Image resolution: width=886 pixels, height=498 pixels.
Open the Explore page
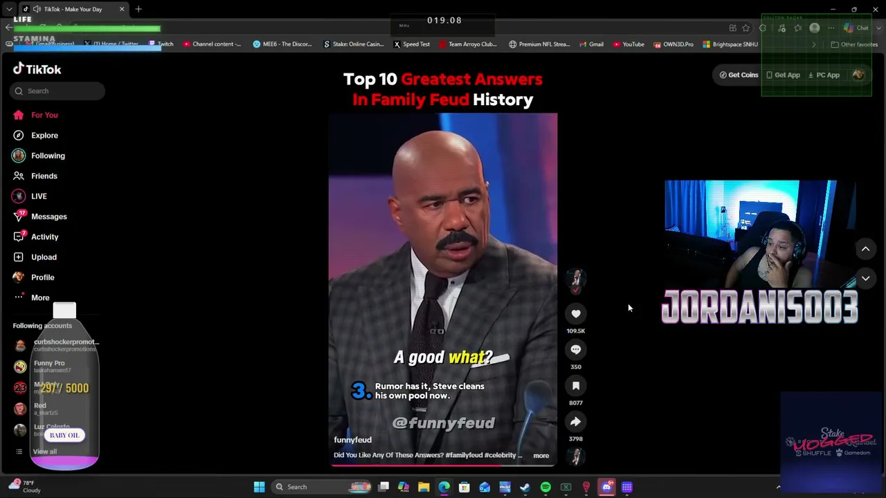(x=35, y=136)
